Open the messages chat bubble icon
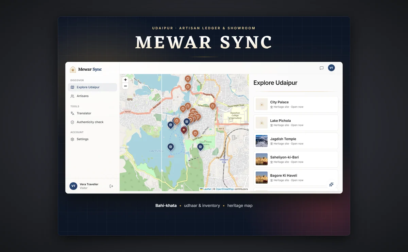 tap(322, 68)
